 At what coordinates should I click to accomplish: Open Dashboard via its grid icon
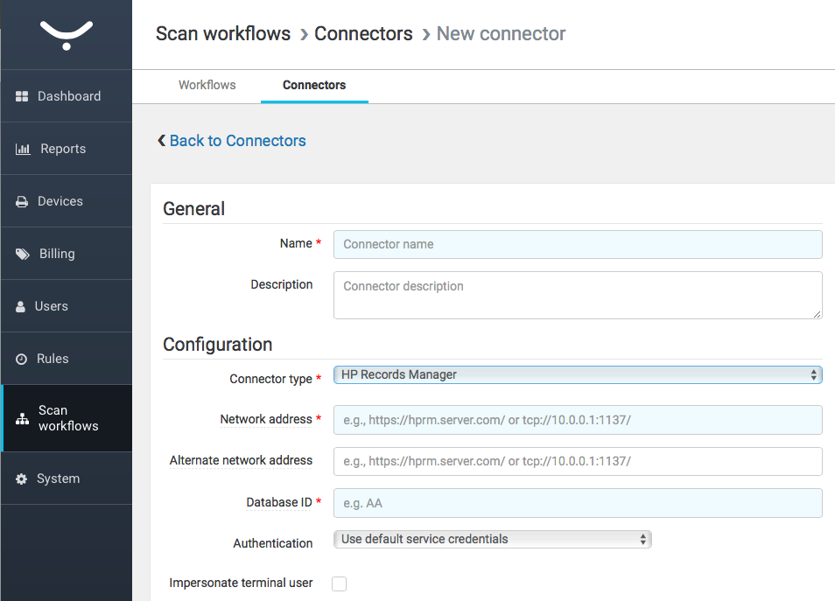(x=23, y=96)
